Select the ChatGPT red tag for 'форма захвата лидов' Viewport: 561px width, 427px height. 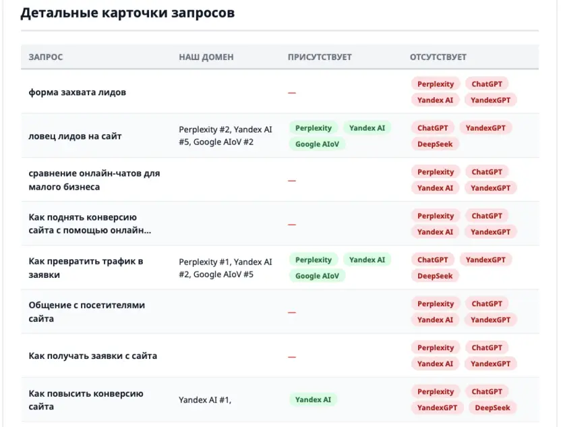point(487,83)
